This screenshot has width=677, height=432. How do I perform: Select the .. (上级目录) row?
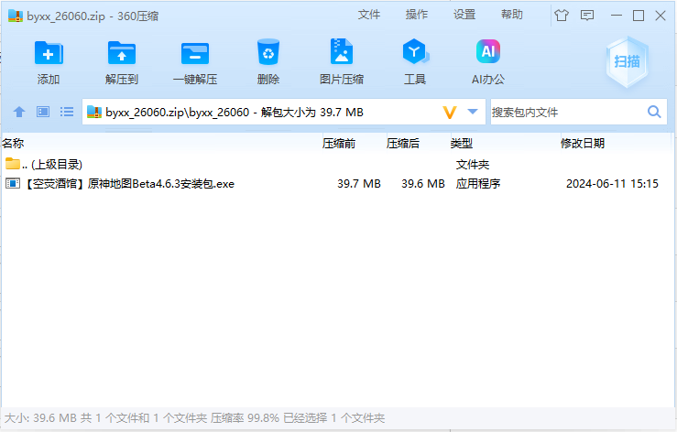337,164
